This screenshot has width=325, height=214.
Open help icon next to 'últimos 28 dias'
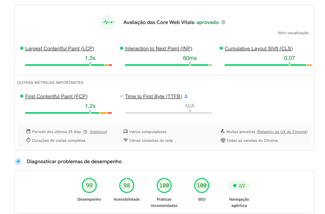[85, 132]
